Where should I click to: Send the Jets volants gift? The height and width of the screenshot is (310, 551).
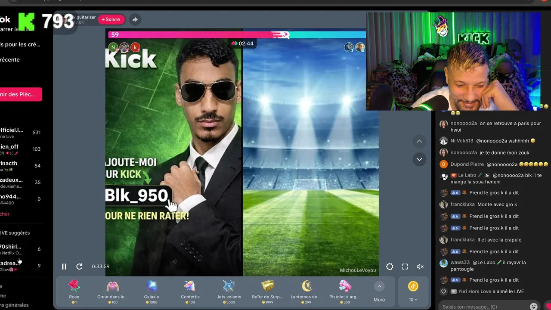(229, 291)
